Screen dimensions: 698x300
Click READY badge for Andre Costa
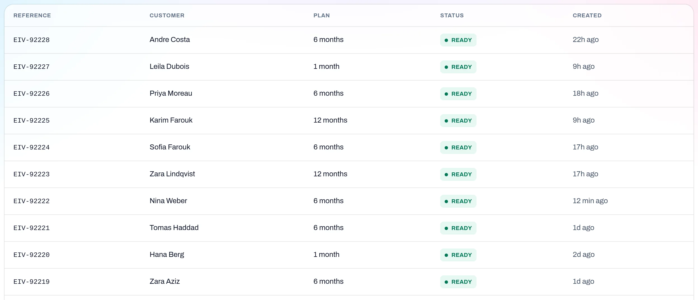tap(458, 40)
